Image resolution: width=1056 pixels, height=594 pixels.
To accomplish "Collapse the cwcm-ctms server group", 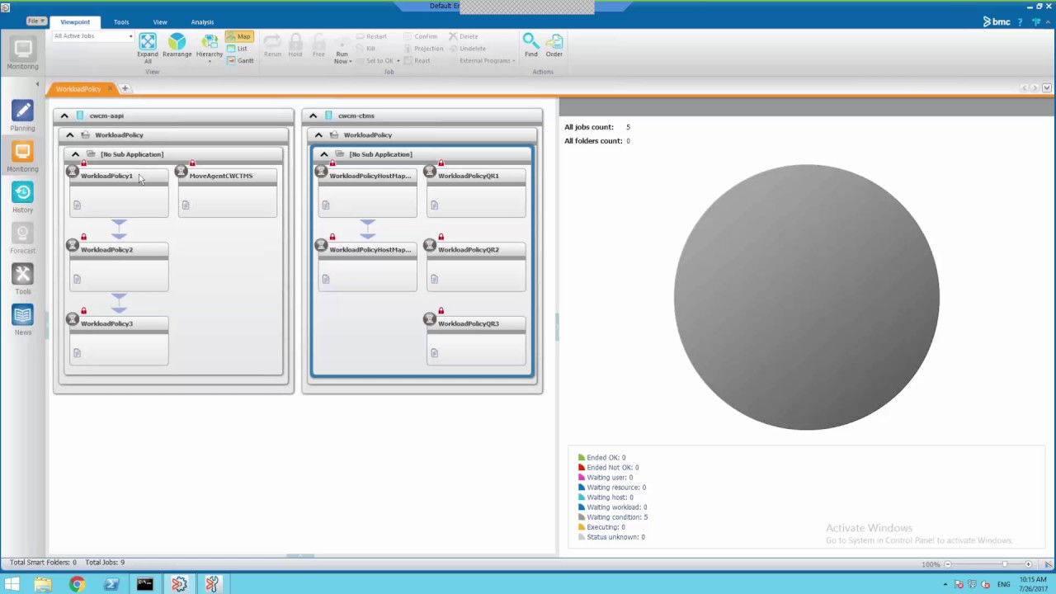I will 313,115.
